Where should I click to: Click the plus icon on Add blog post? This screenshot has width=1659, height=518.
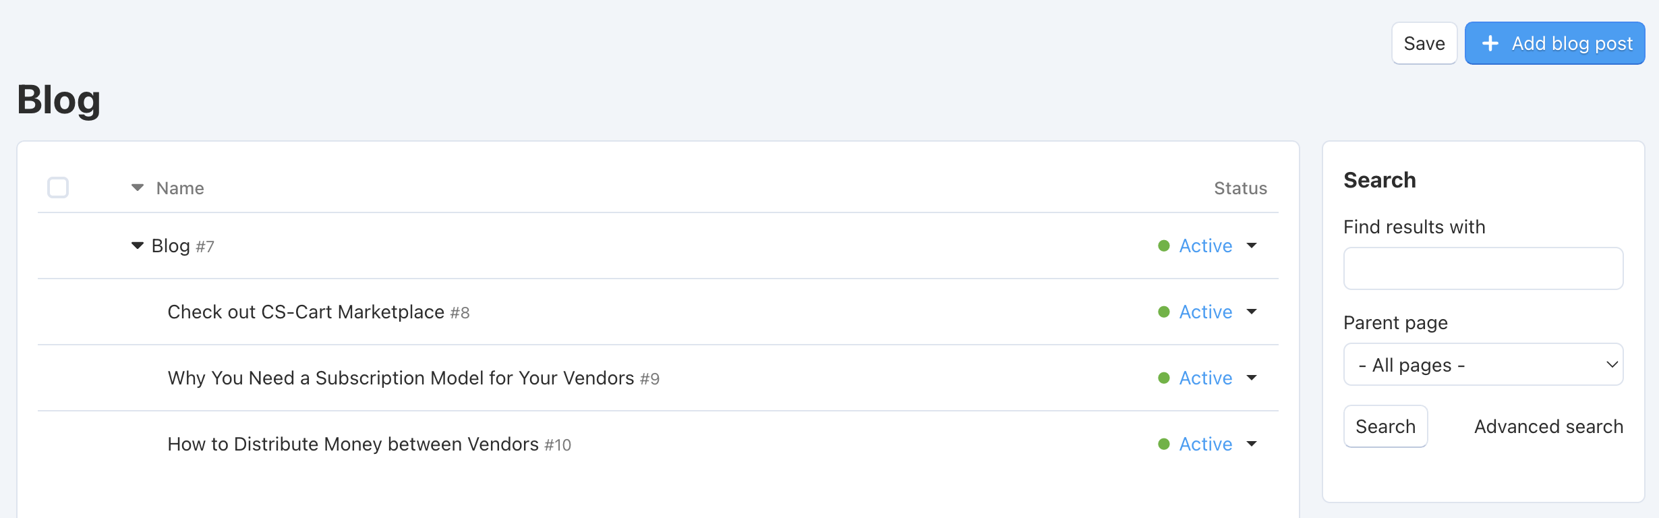[1490, 43]
